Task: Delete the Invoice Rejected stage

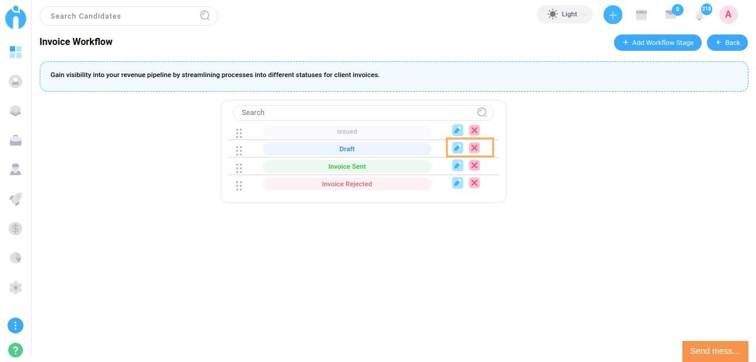Action: (474, 183)
